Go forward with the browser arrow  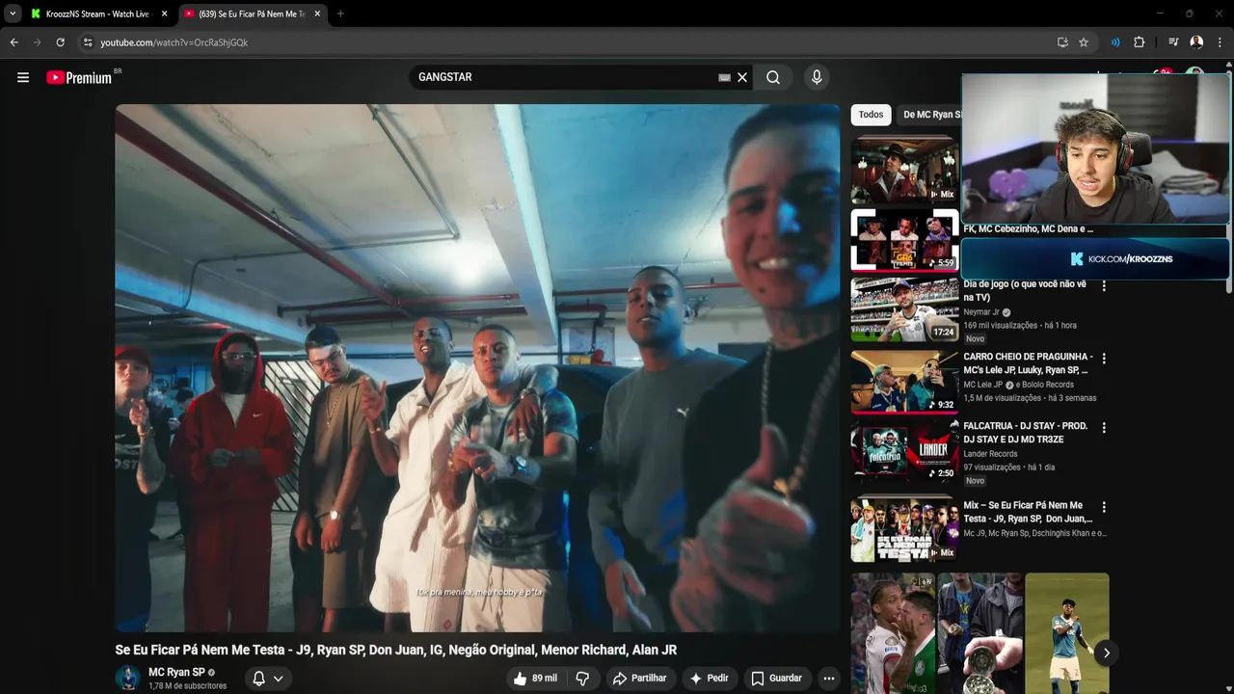click(37, 42)
